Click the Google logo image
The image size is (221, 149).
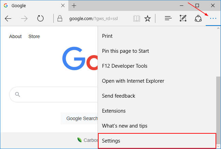[x=80, y=59]
